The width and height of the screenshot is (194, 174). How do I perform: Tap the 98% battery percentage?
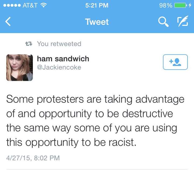[x=165, y=5]
